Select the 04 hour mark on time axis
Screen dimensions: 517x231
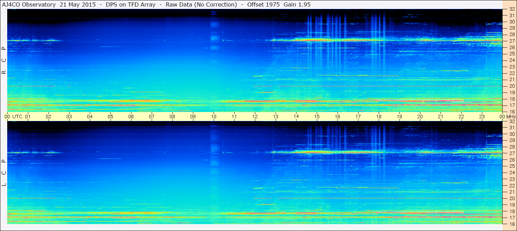click(x=90, y=117)
